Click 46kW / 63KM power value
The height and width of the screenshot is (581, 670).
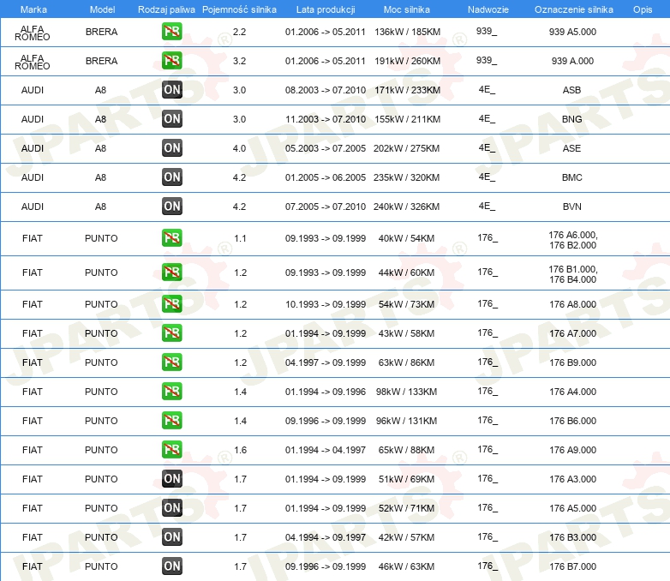pos(406,566)
